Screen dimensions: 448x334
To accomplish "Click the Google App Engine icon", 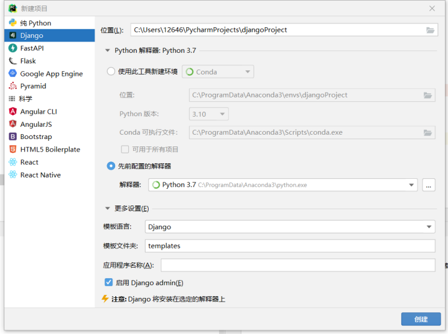I will [x=12, y=73].
